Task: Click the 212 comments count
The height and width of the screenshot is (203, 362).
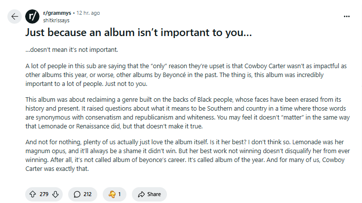Action: tap(88, 194)
